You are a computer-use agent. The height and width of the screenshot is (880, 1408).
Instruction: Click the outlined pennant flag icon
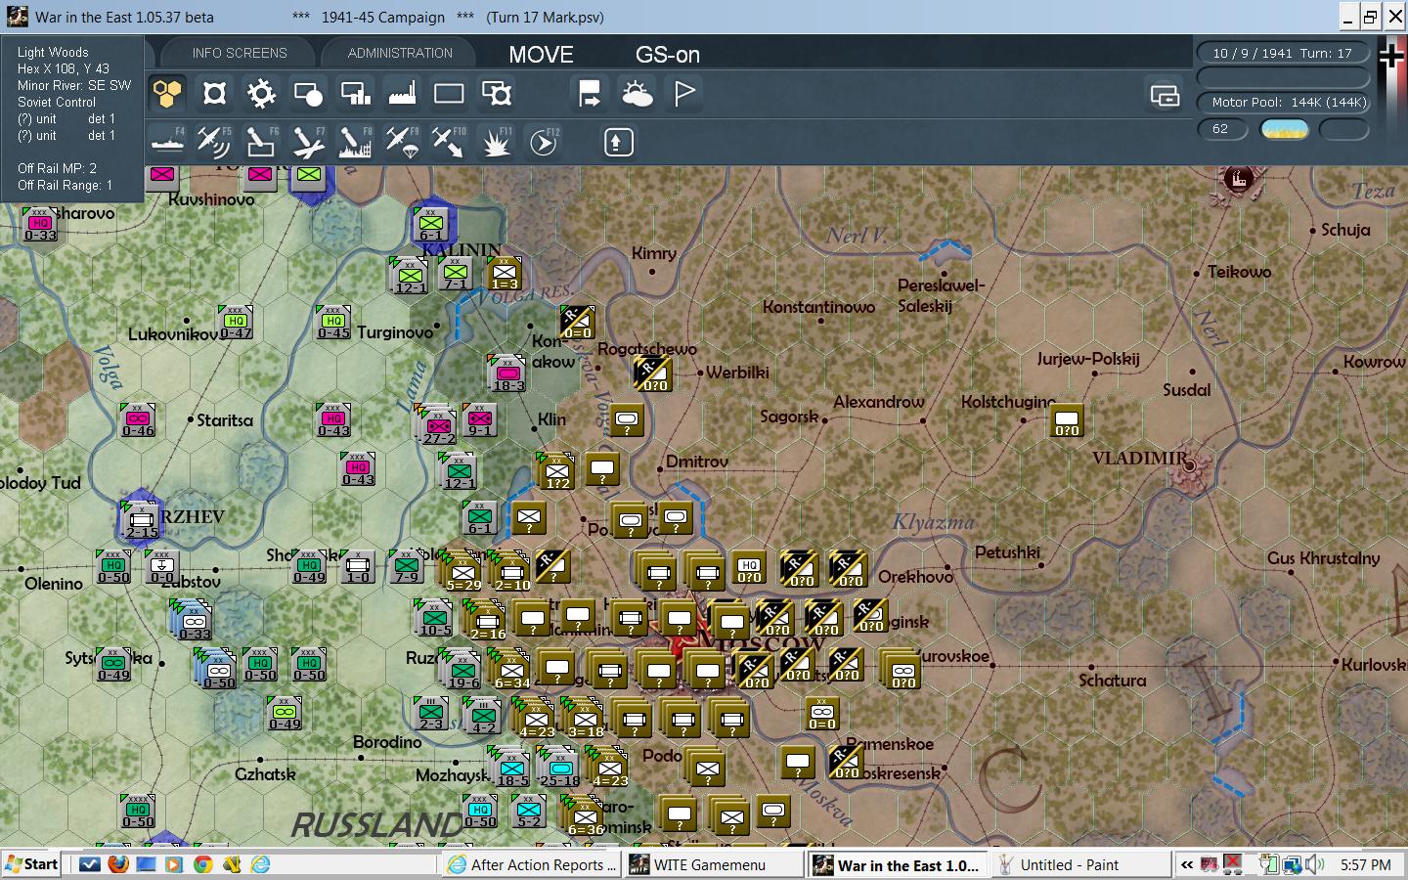[684, 94]
